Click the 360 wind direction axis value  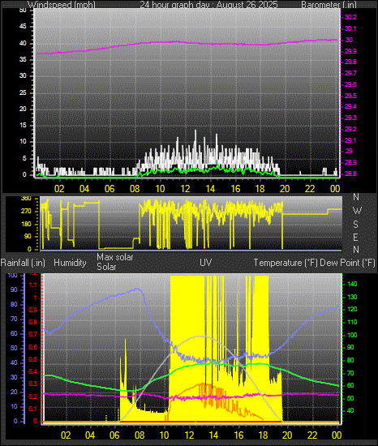click(26, 199)
